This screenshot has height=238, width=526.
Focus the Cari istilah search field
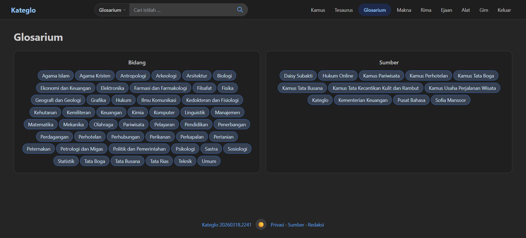point(182,10)
